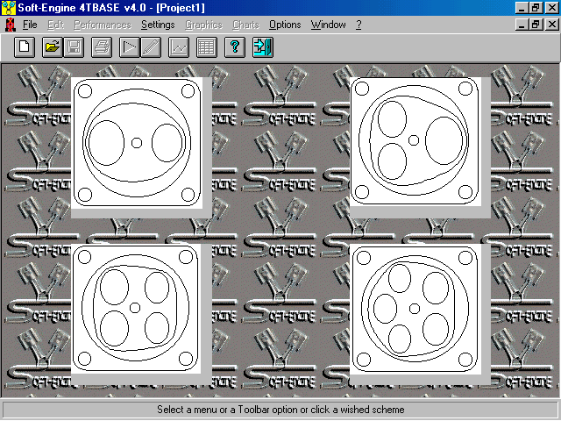Close the Soft-Engine 4TBASE application window
561x421 pixels.
click(551, 8)
